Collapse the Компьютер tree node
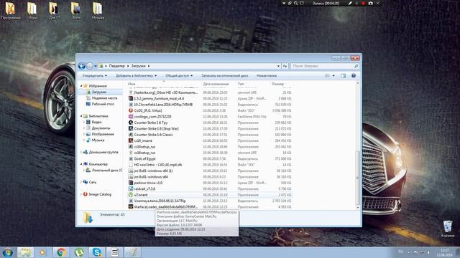 (81, 164)
